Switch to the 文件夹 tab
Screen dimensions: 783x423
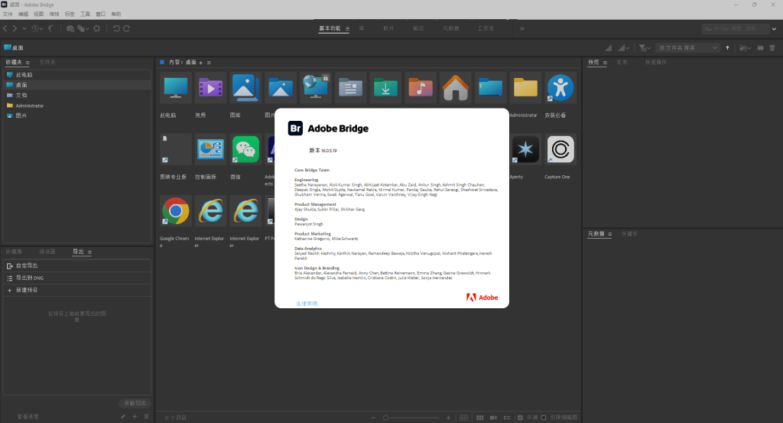pyautogui.click(x=47, y=63)
